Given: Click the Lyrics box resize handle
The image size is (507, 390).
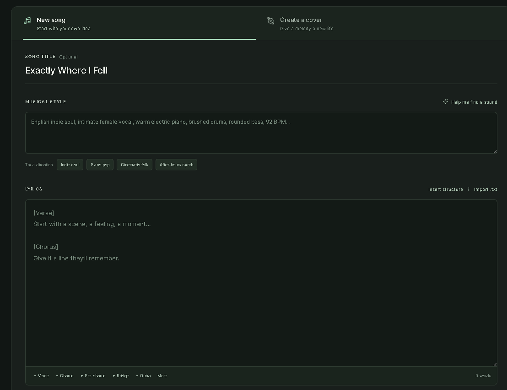Looking at the screenshot, I should coord(495,364).
